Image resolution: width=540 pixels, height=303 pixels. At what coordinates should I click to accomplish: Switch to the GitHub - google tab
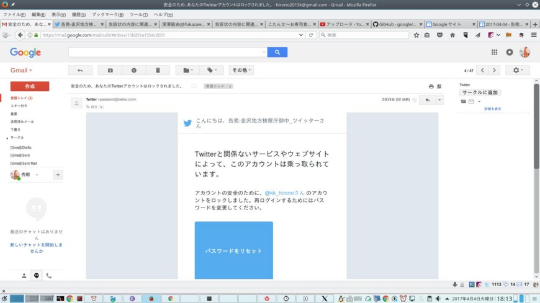[x=397, y=24]
